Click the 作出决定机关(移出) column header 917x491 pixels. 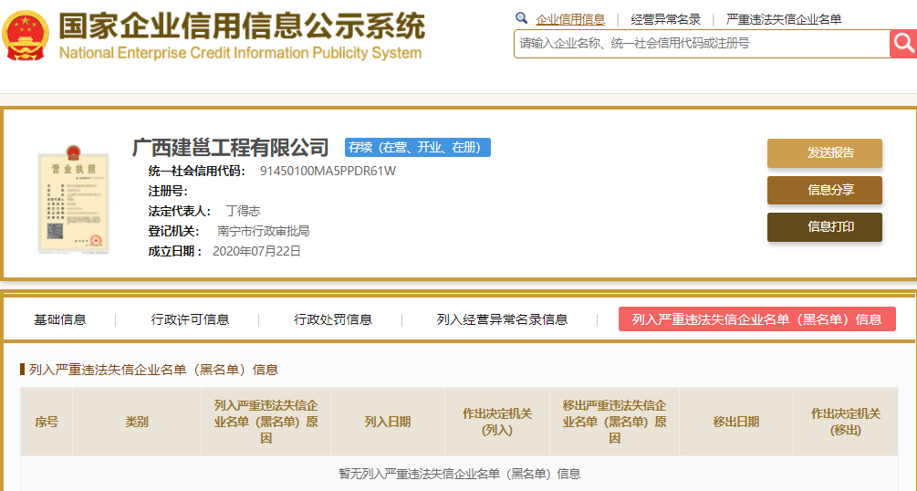(846, 422)
